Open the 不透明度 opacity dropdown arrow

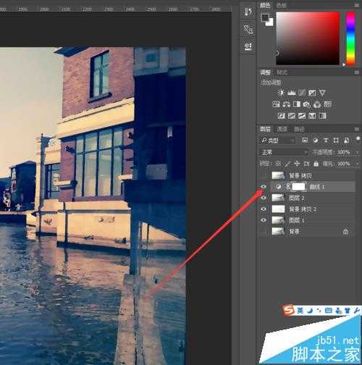pyautogui.click(x=357, y=152)
